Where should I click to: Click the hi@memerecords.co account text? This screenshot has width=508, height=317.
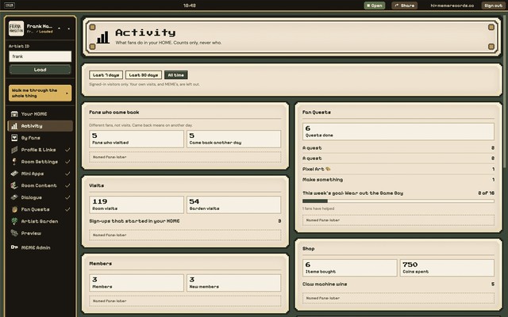[452, 6]
